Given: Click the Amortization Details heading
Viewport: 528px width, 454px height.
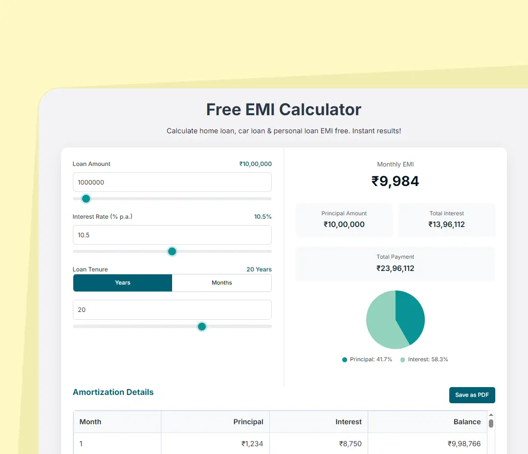Looking at the screenshot, I should point(113,392).
